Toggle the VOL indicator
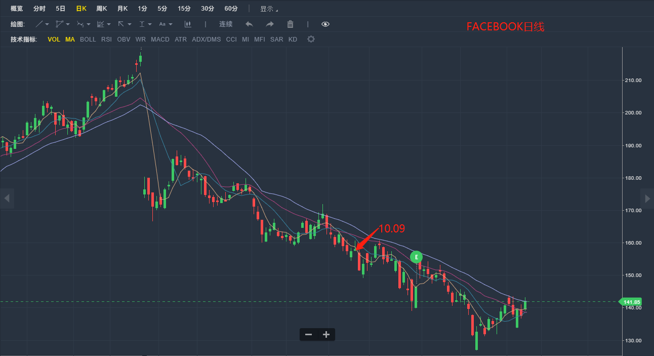 click(x=54, y=39)
